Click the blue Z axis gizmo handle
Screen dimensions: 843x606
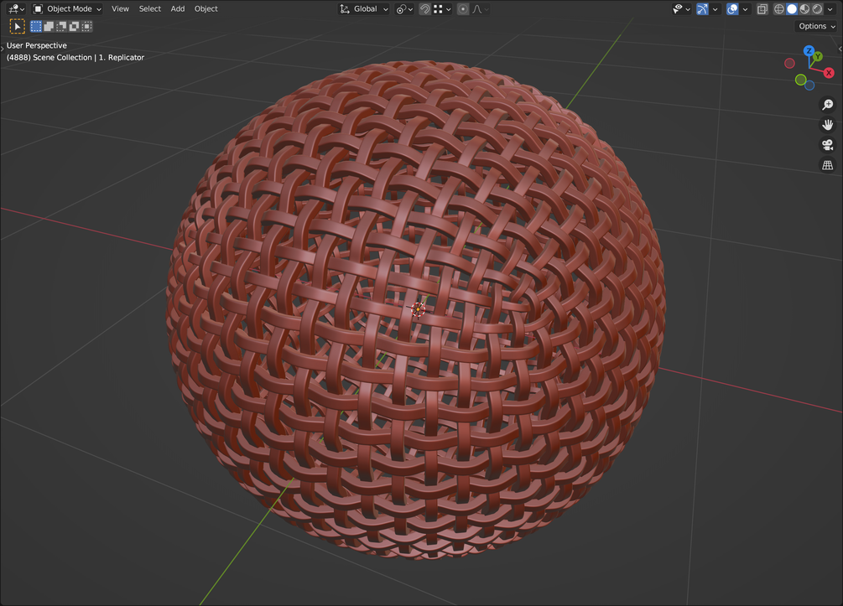point(809,50)
